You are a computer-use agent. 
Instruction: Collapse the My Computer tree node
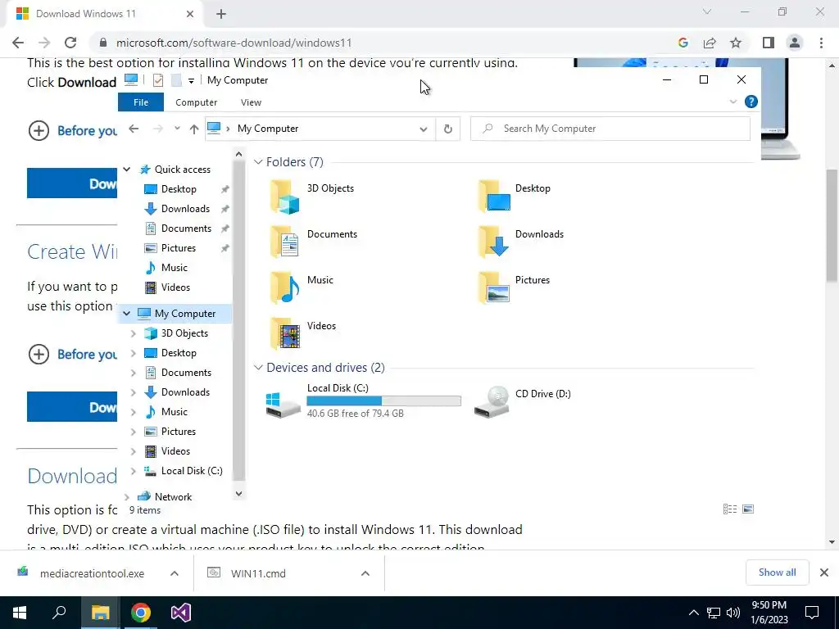[127, 314]
